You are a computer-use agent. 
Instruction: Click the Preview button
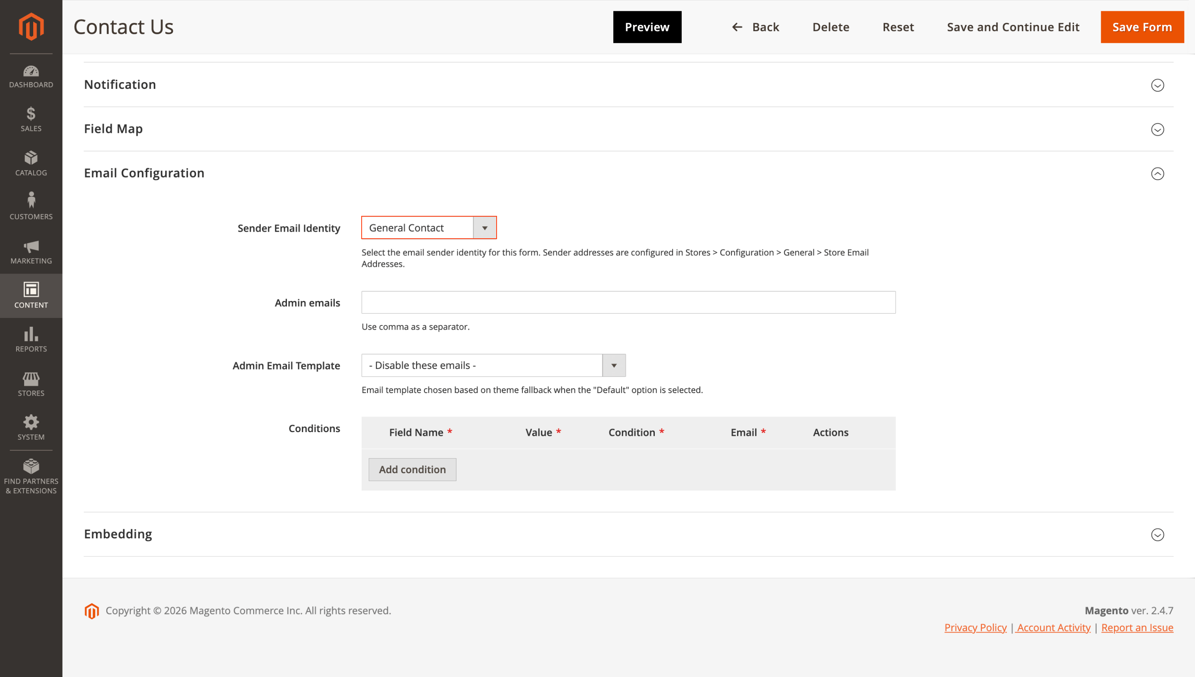(647, 27)
